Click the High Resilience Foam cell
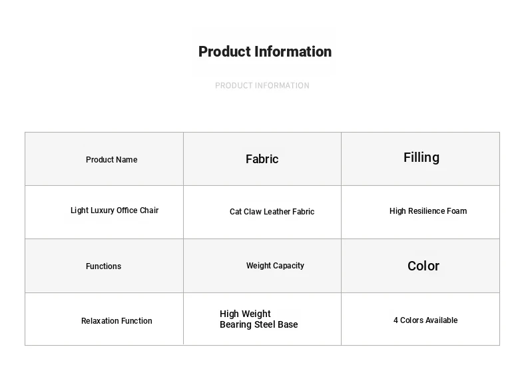This screenshot has height=377, width=526. pyautogui.click(x=421, y=212)
